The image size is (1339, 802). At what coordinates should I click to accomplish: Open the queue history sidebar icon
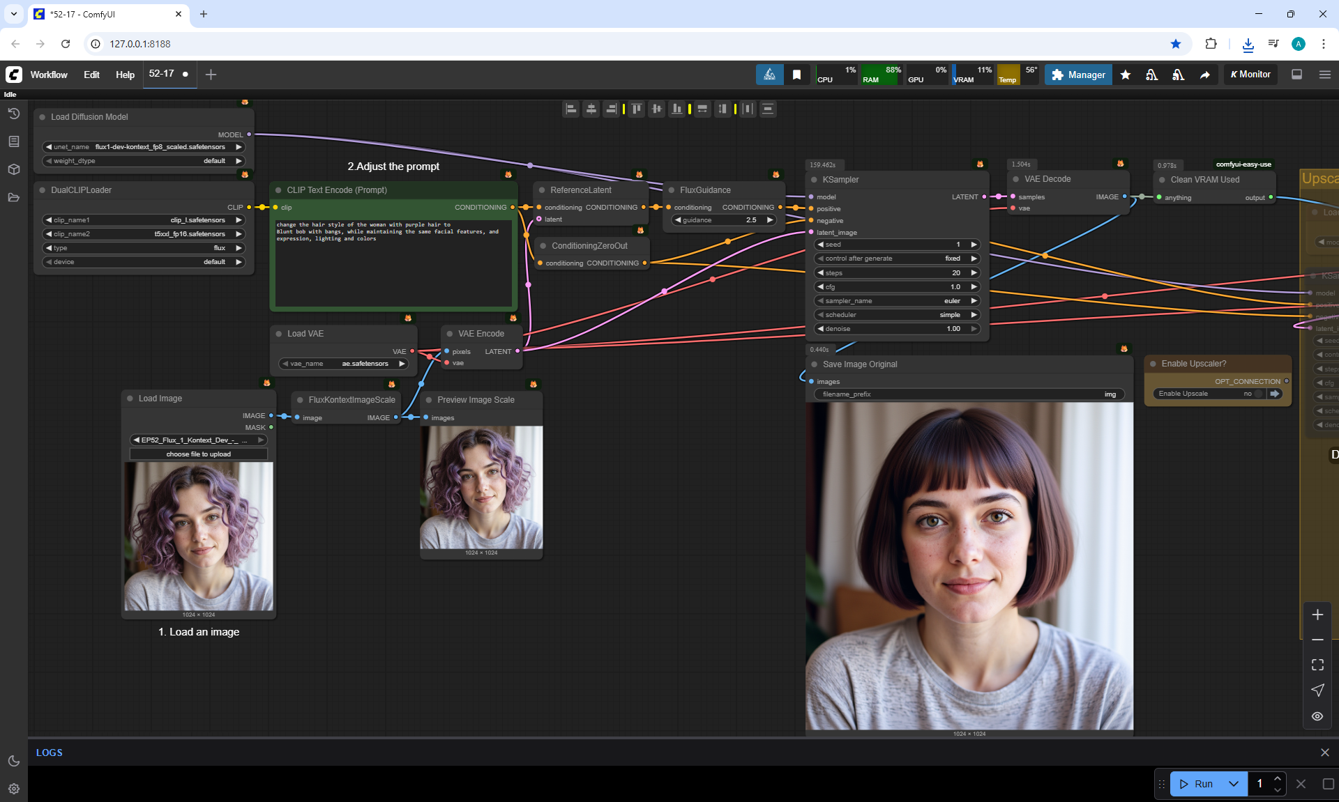[x=13, y=114]
